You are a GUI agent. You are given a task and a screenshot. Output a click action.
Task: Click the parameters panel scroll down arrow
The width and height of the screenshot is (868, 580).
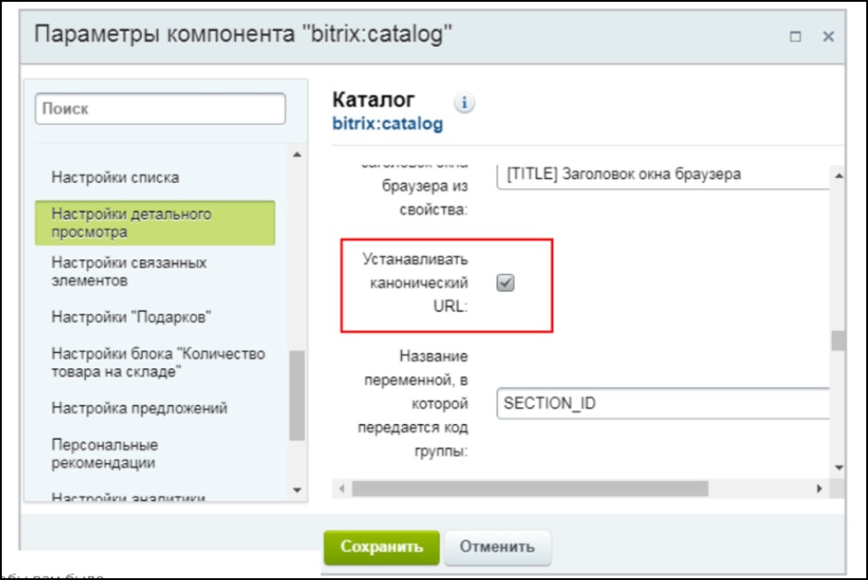(839, 467)
